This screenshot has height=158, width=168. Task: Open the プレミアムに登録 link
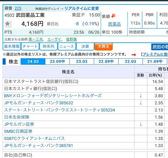coord(155,54)
